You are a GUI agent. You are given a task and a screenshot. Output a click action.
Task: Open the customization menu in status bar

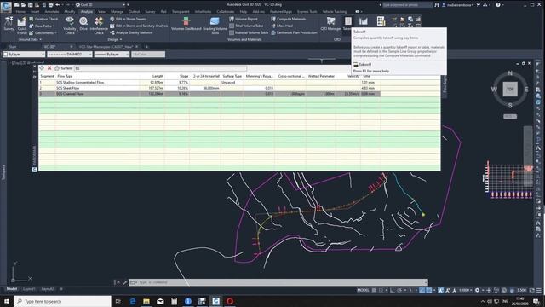pyautogui.click(x=539, y=290)
